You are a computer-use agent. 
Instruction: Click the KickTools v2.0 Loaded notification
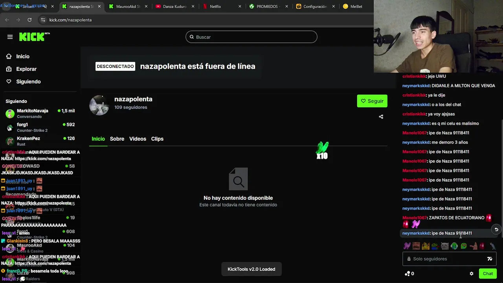pyautogui.click(x=251, y=269)
